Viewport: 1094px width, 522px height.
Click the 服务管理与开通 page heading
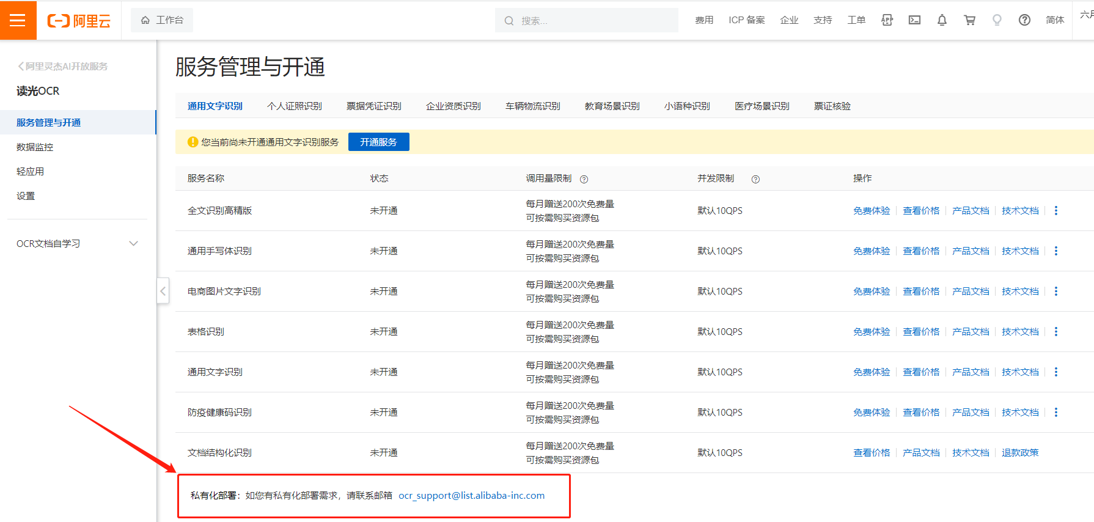(x=250, y=67)
